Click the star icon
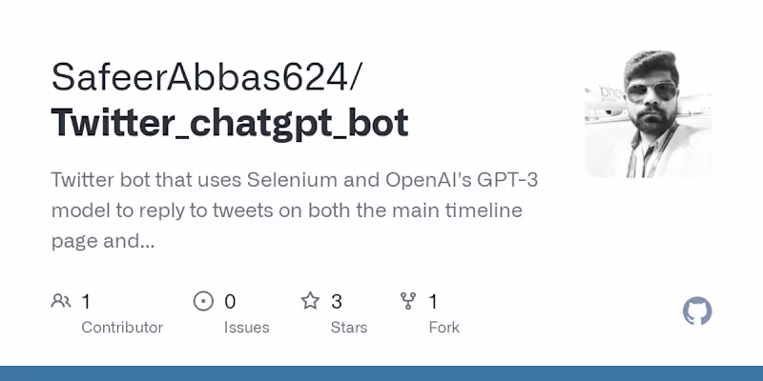 310,302
